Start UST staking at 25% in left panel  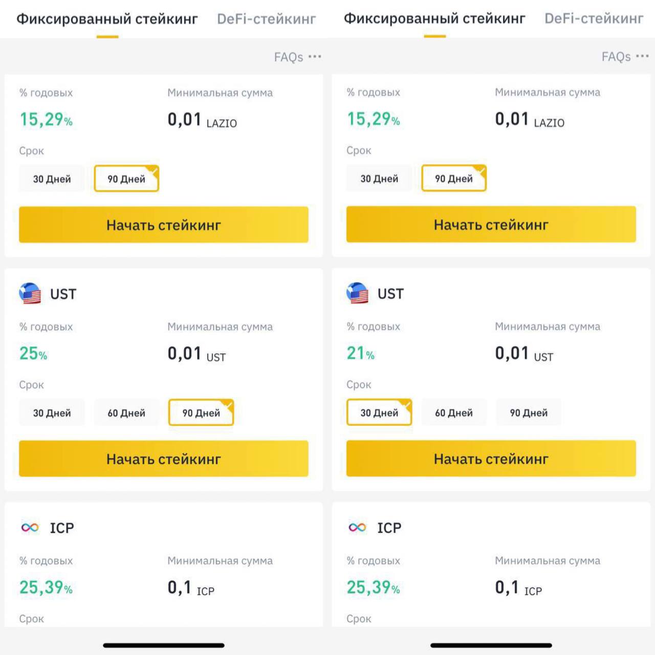tap(164, 459)
